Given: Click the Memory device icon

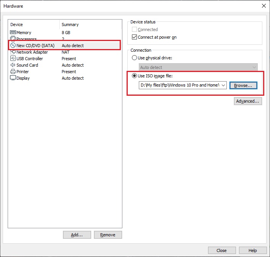Looking at the screenshot, I should coord(13,33).
